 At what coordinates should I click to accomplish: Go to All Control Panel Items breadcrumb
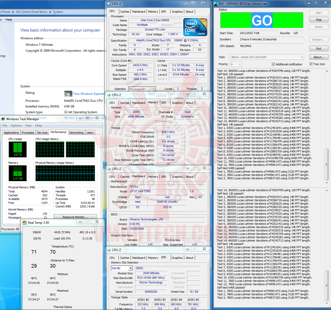click(31, 12)
